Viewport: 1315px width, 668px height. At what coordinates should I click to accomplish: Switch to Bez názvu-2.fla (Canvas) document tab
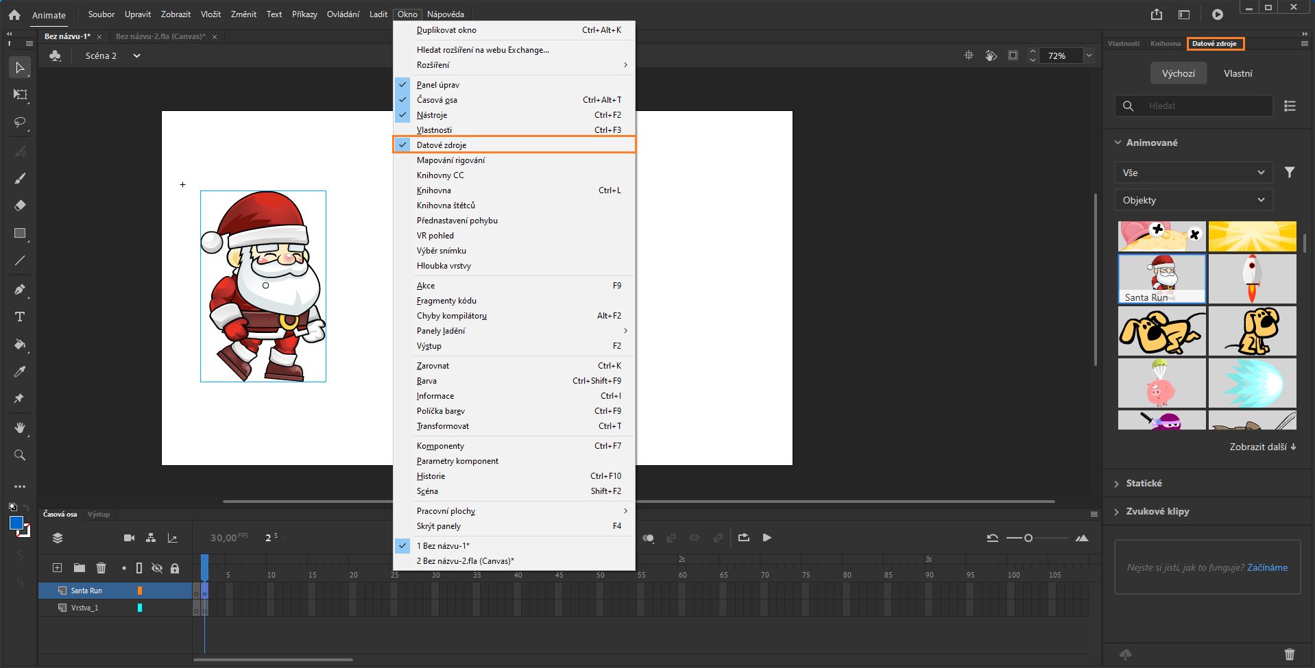pos(160,36)
